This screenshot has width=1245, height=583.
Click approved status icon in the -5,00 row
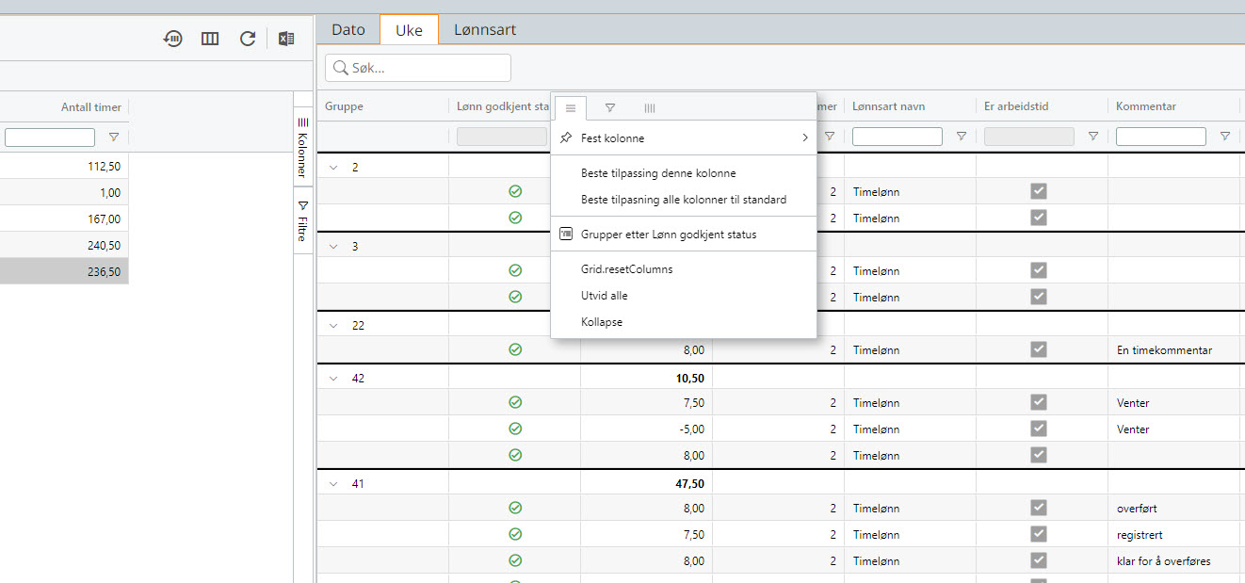(515, 429)
